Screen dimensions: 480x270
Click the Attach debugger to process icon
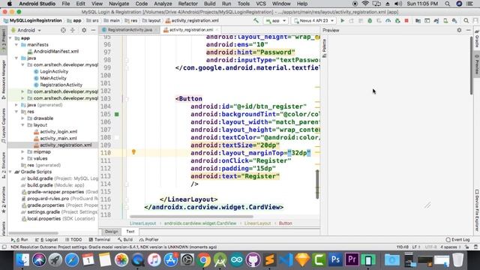397,20
